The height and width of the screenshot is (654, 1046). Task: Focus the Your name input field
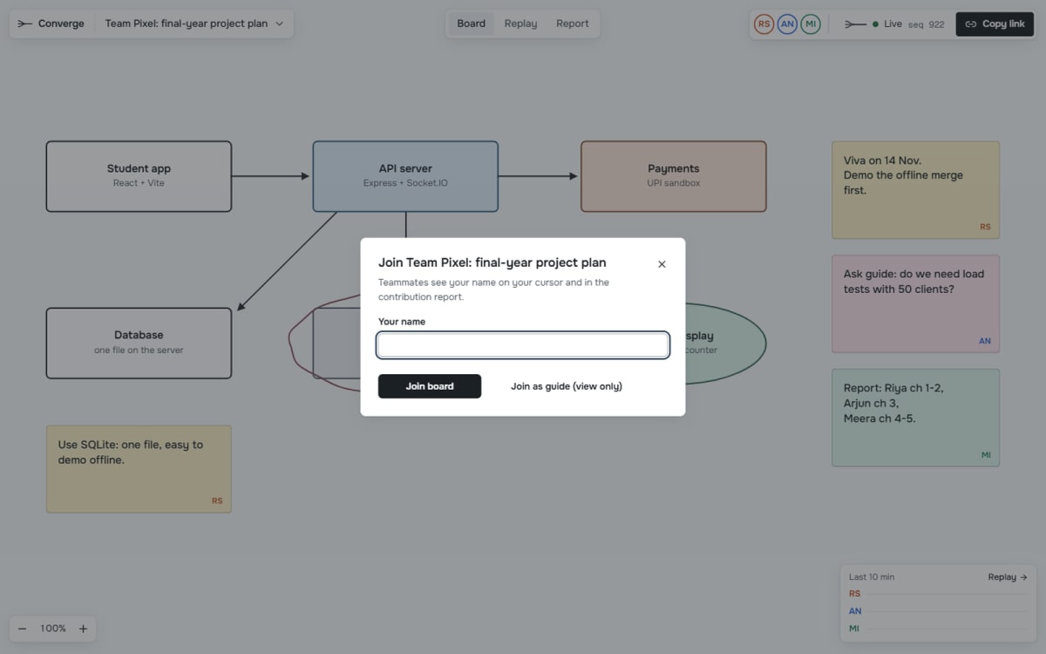click(523, 345)
